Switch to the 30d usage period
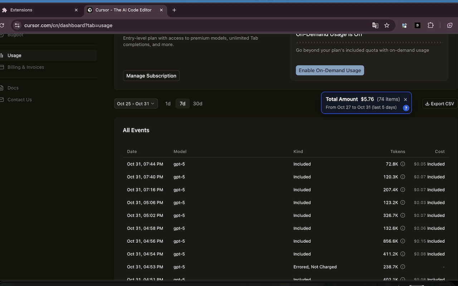This screenshot has height=286, width=458. [x=198, y=103]
